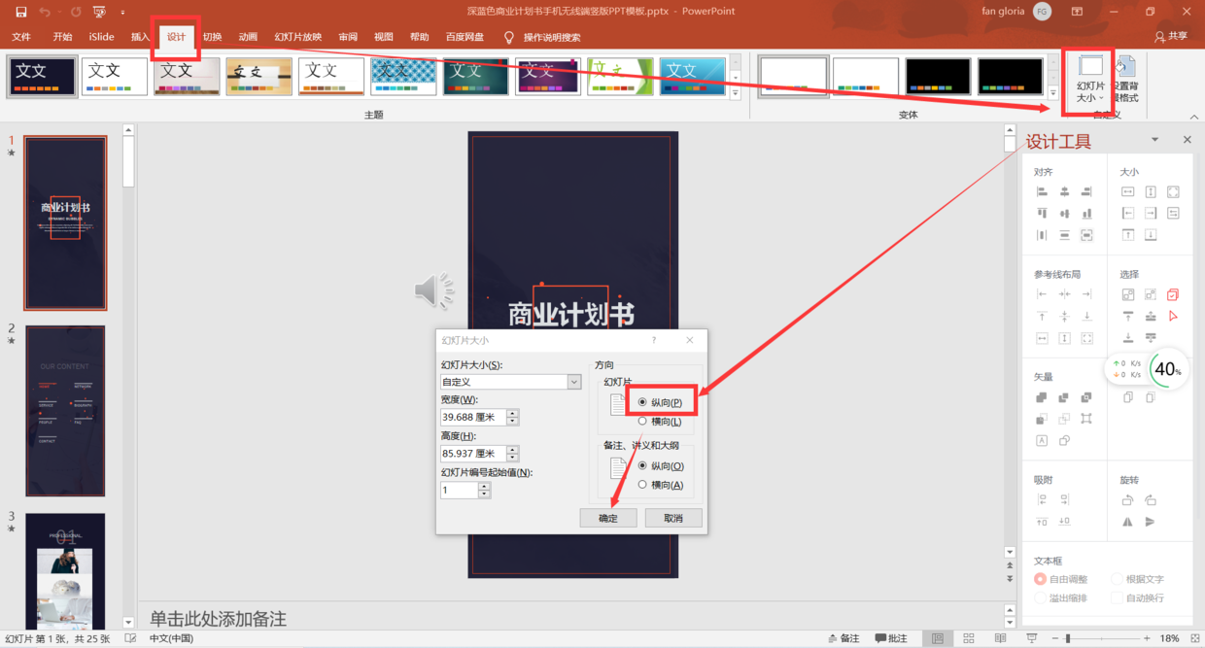Click the 确定 button in the dialog
The height and width of the screenshot is (648, 1205).
(x=608, y=517)
